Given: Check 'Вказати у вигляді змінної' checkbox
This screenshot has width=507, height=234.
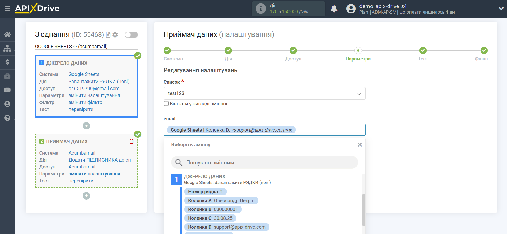Looking at the screenshot, I should pos(166,104).
